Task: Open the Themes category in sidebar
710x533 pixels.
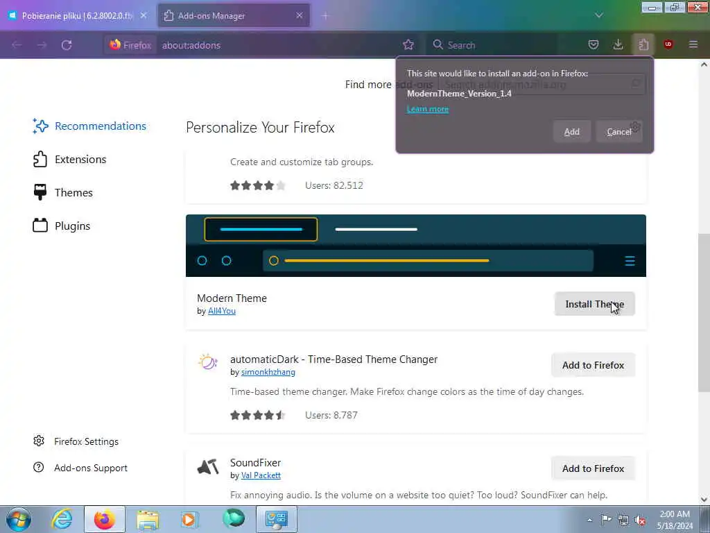Action: pos(63,193)
